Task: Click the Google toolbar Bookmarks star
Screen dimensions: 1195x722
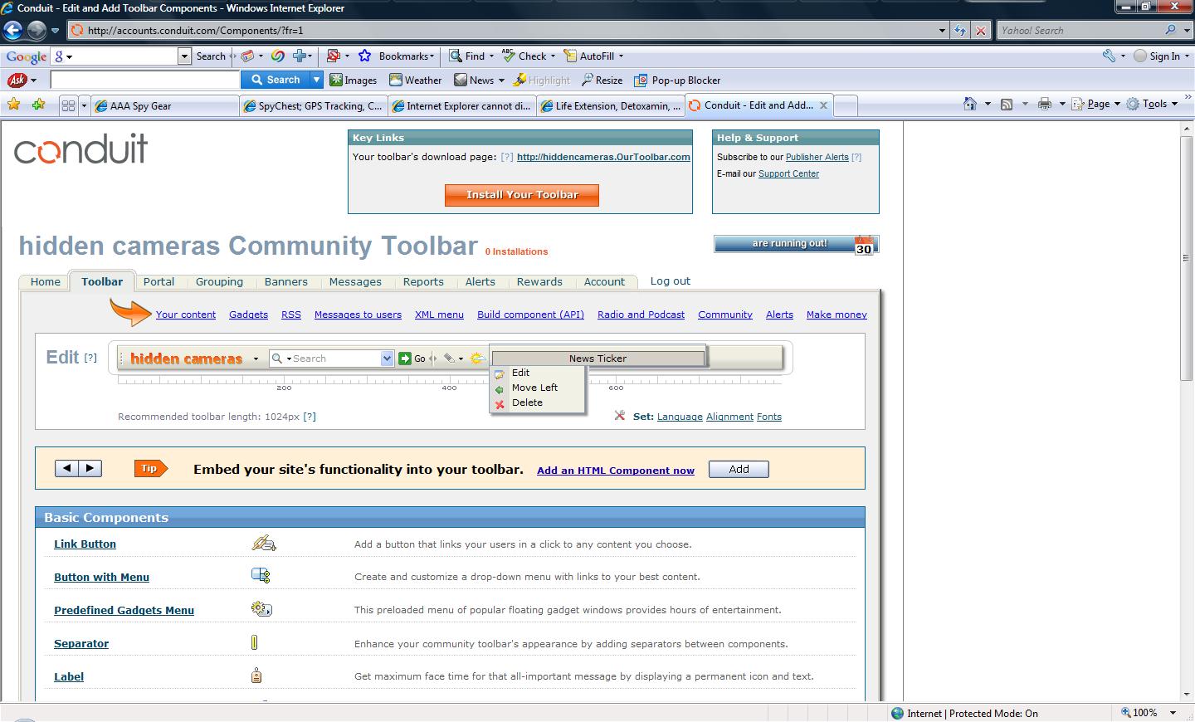Action: (364, 56)
